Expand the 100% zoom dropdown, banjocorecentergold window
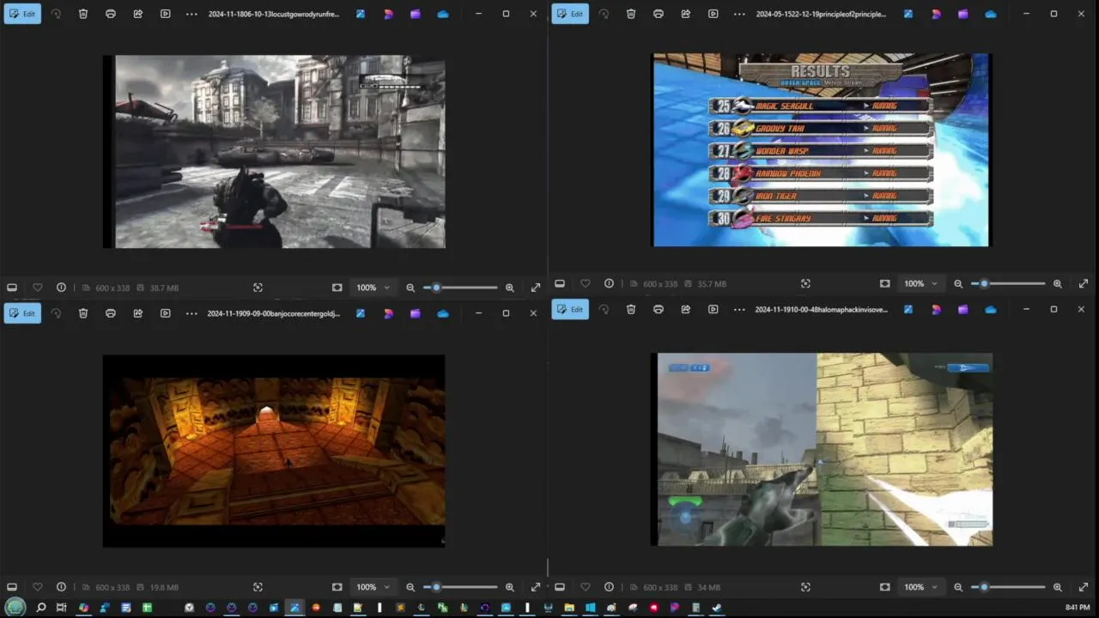The image size is (1099, 618). click(373, 587)
